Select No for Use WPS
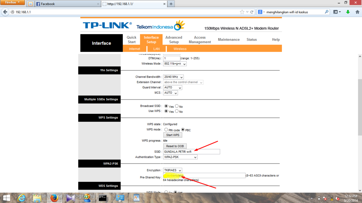 tap(177, 111)
